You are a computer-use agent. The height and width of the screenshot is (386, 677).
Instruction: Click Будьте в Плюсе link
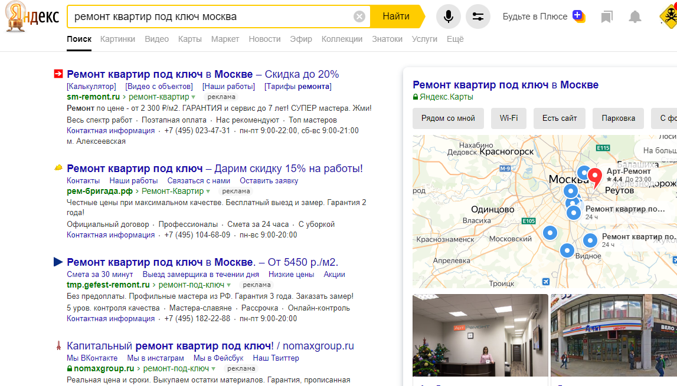[535, 17]
